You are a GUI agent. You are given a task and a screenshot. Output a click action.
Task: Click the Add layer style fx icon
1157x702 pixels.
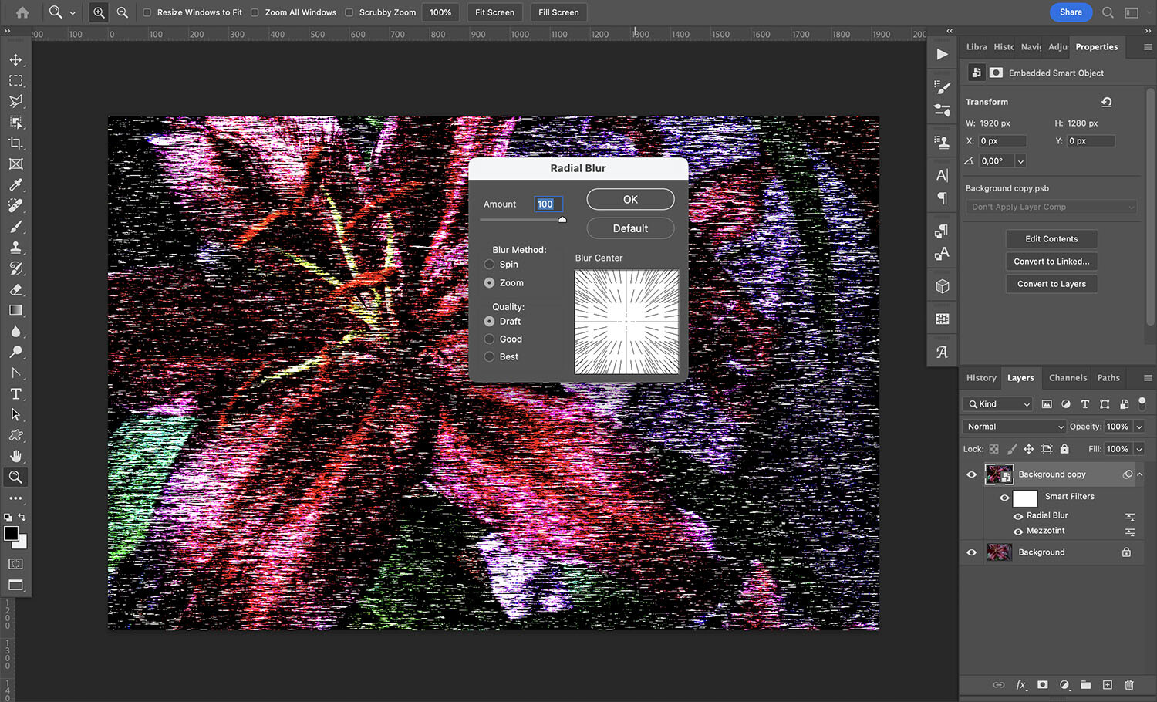coord(1021,685)
